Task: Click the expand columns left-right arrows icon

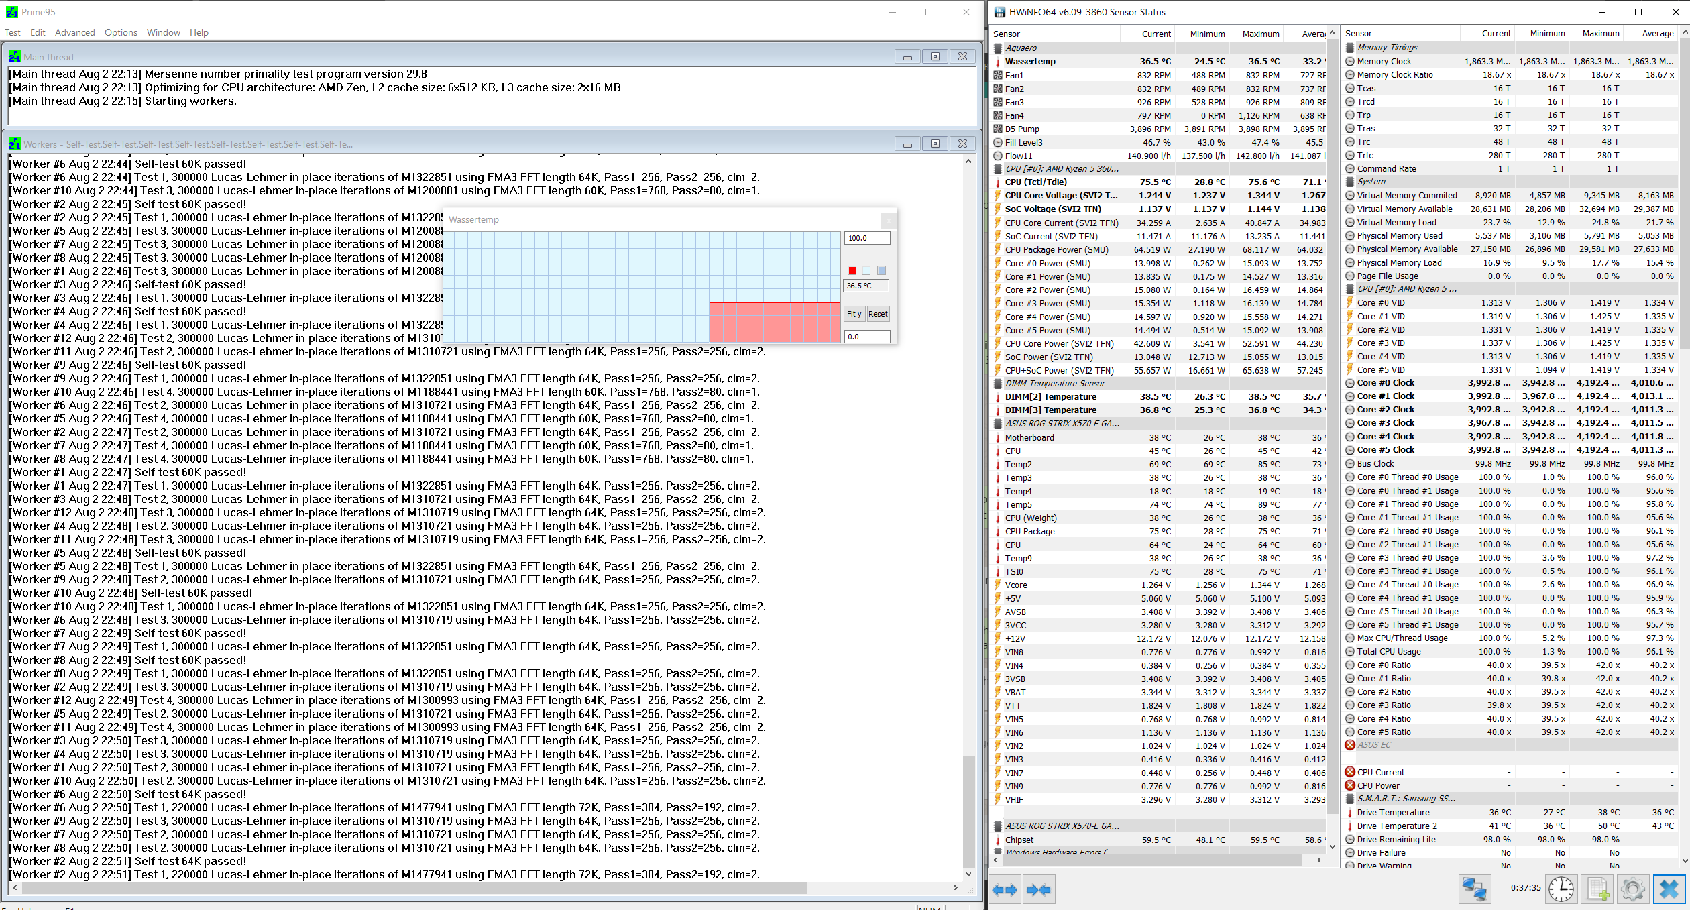Action: pyautogui.click(x=1004, y=890)
